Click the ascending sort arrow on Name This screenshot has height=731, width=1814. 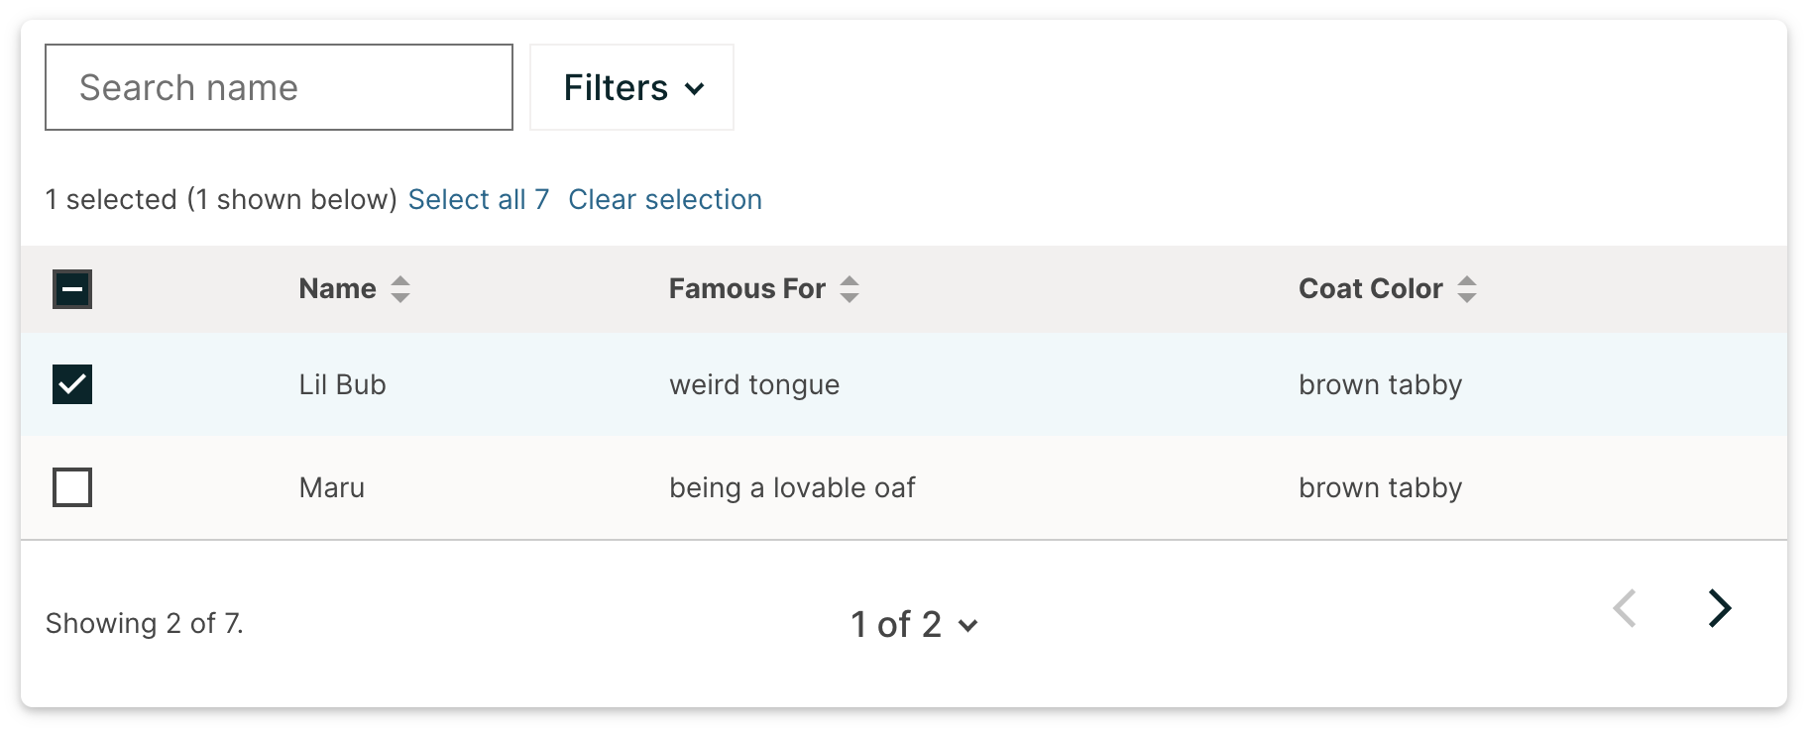[x=400, y=280]
